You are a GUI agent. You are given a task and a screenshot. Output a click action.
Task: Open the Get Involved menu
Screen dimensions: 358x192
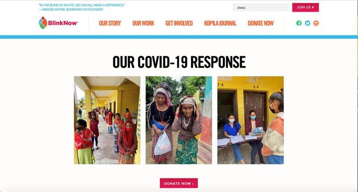[x=179, y=23]
